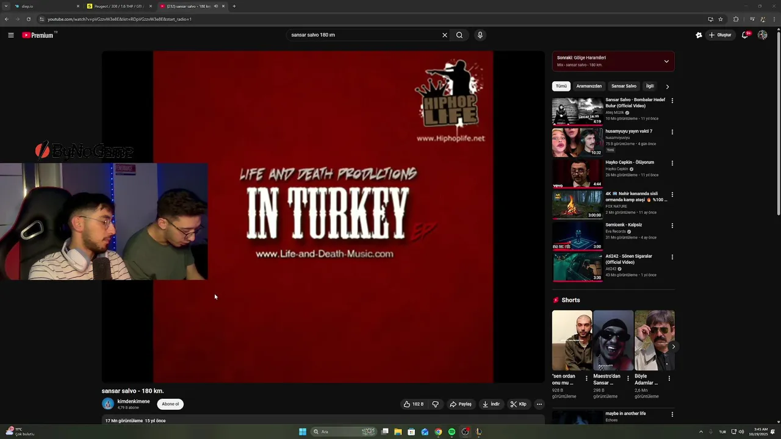Show next Shorts with arrow
This screenshot has height=439, width=781.
coord(673,346)
